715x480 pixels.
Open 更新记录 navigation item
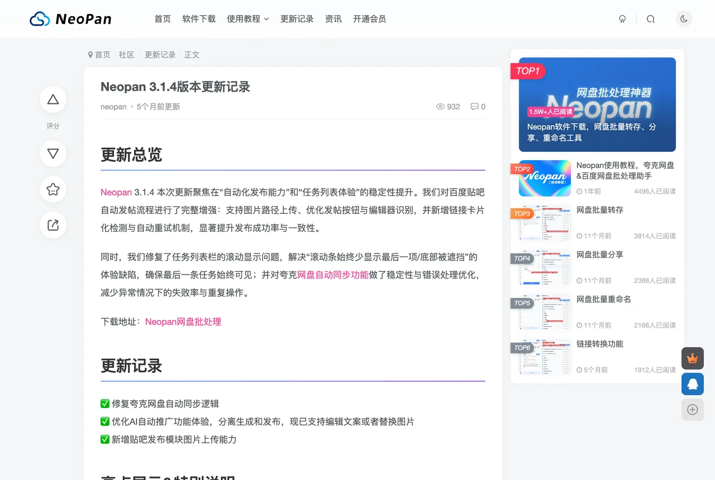297,19
